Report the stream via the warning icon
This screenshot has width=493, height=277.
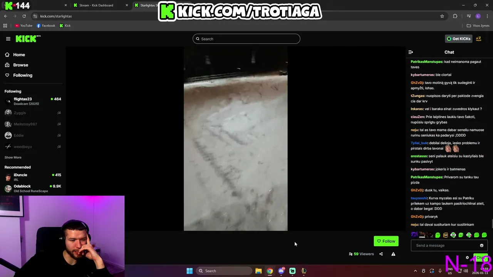(393, 254)
